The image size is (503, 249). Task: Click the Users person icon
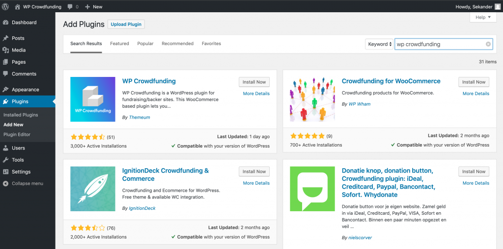coord(5,148)
